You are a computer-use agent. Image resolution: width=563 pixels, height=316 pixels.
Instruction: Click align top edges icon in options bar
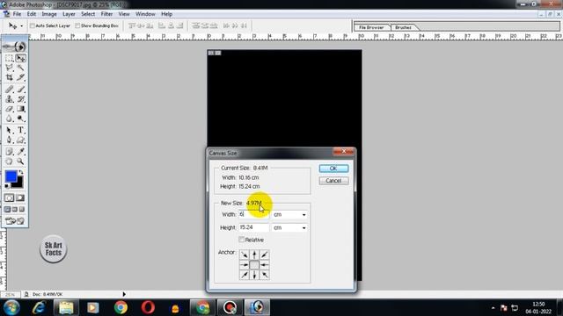(x=132, y=25)
